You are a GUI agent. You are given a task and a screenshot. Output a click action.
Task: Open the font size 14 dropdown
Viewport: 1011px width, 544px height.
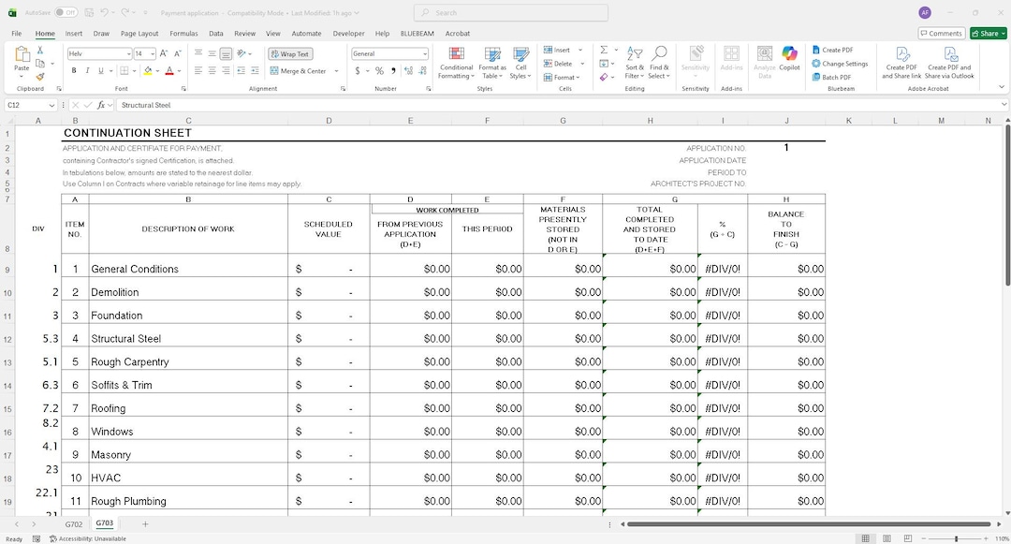coord(153,54)
